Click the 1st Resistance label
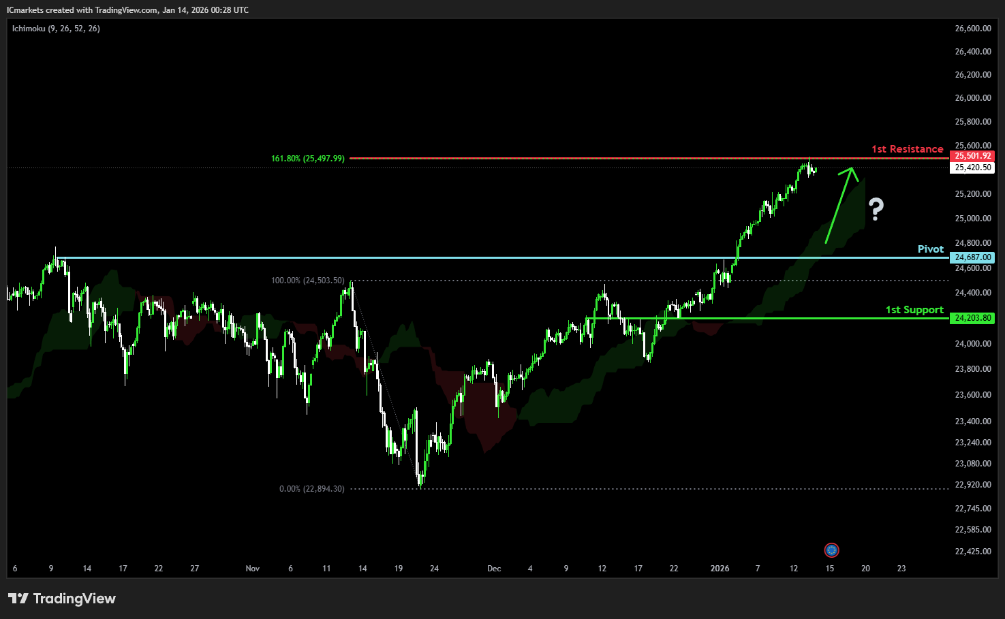The image size is (1005, 619). coord(907,149)
